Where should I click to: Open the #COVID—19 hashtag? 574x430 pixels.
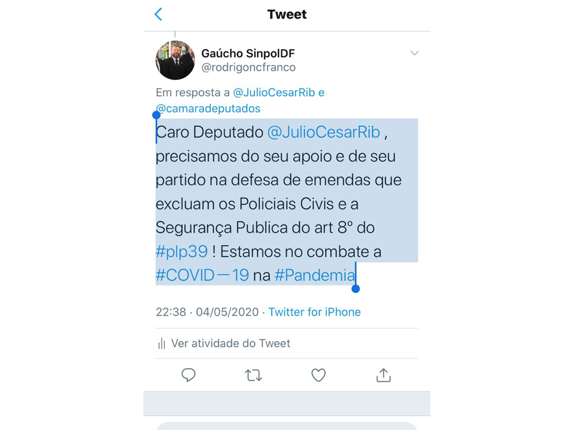pos(202,275)
